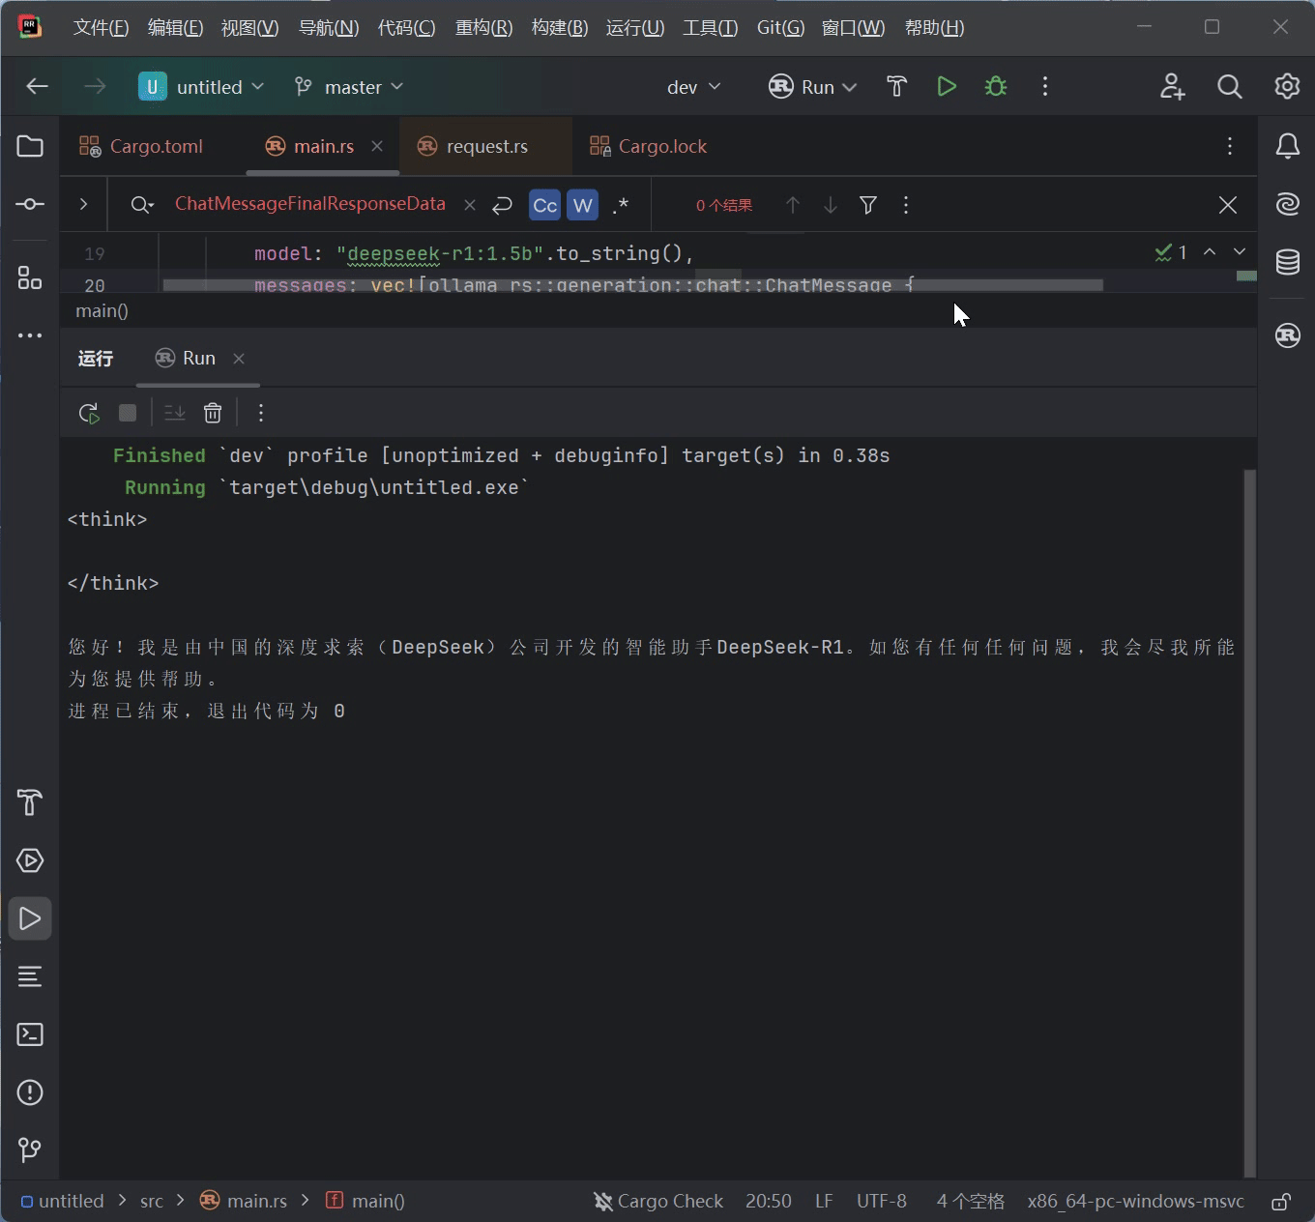Switch to the Cargo.lock tab
The image size is (1315, 1222).
pyautogui.click(x=649, y=146)
